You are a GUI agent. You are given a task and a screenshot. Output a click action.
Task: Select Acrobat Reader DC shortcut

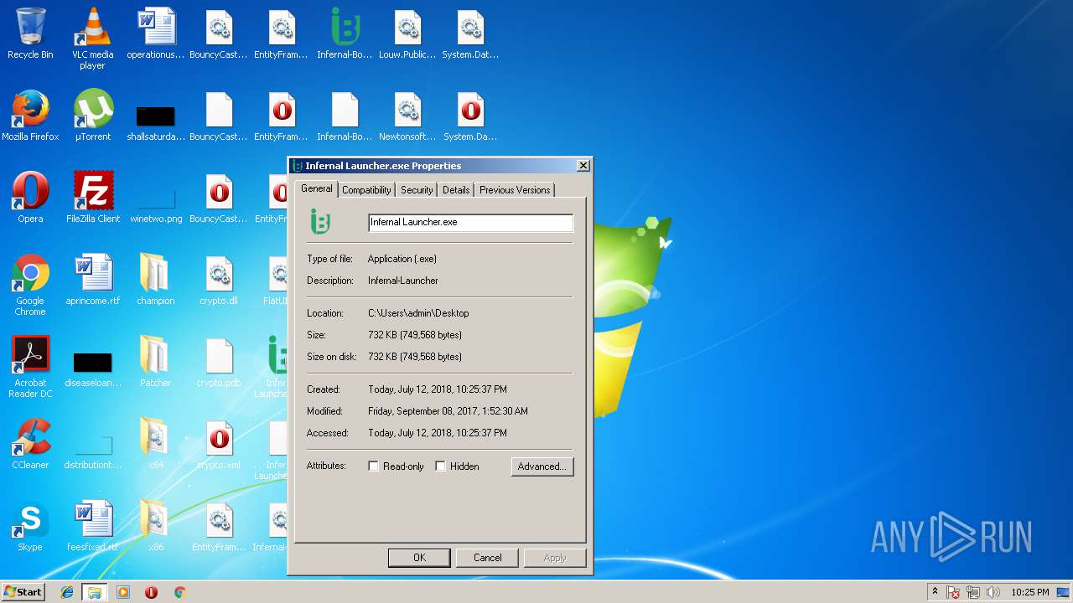(x=30, y=367)
